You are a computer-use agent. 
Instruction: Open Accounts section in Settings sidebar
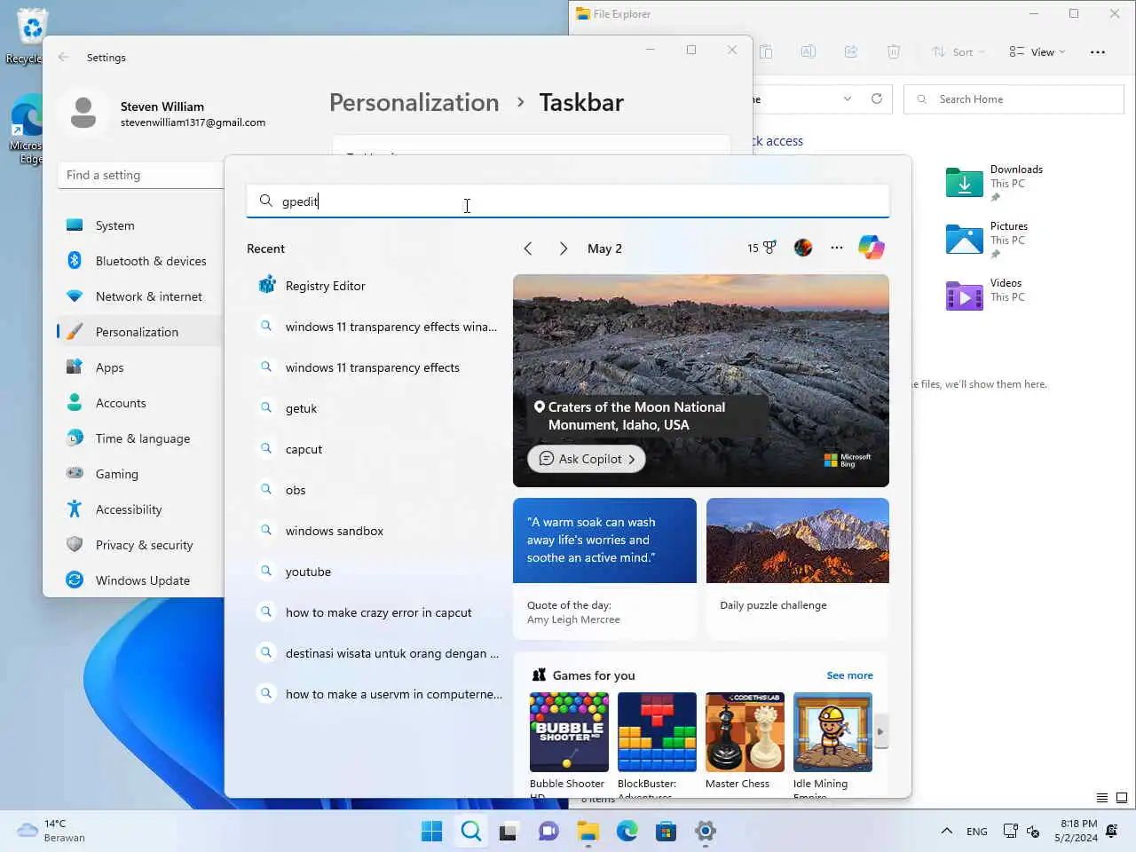(x=140, y=403)
